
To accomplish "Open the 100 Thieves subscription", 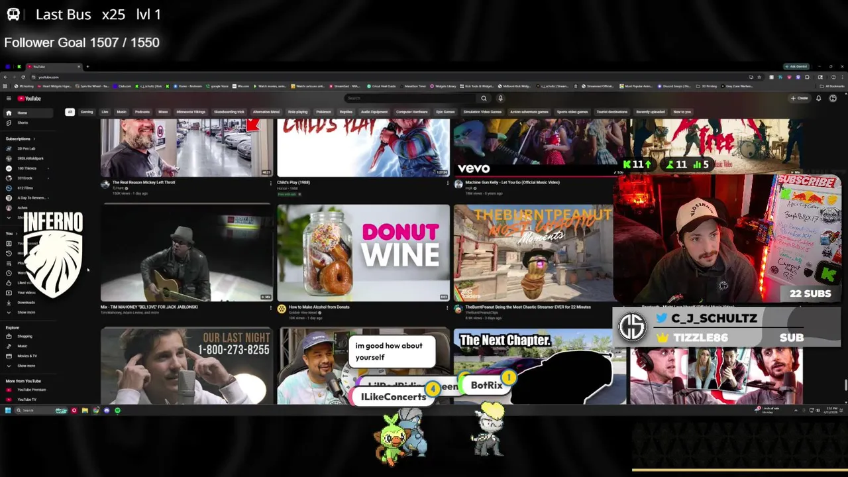I will coord(28,168).
